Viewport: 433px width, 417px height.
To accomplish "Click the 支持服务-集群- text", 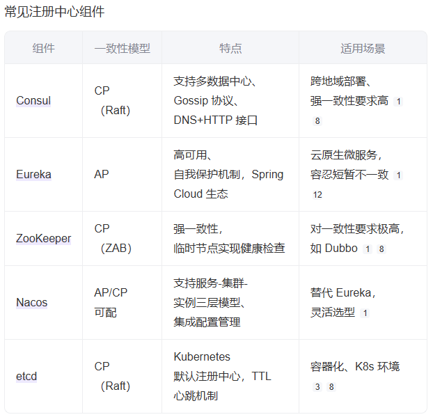I will coord(211,283).
